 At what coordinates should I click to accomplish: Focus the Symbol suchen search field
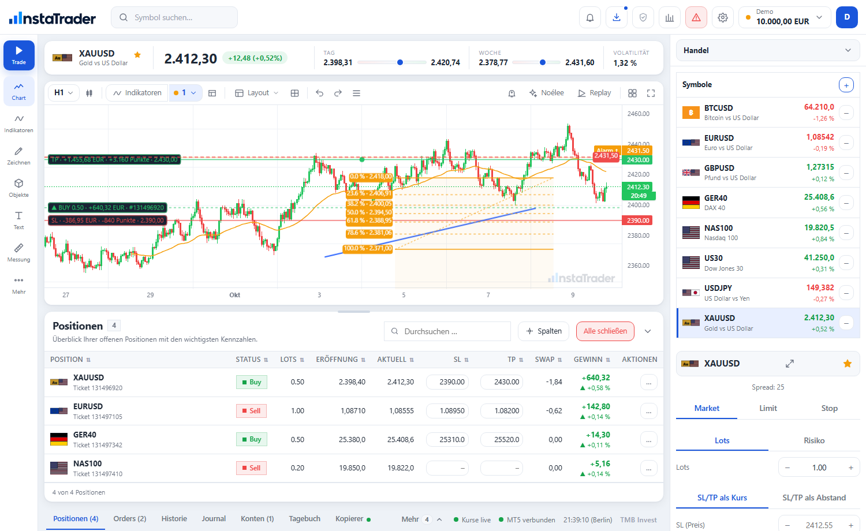pos(174,17)
